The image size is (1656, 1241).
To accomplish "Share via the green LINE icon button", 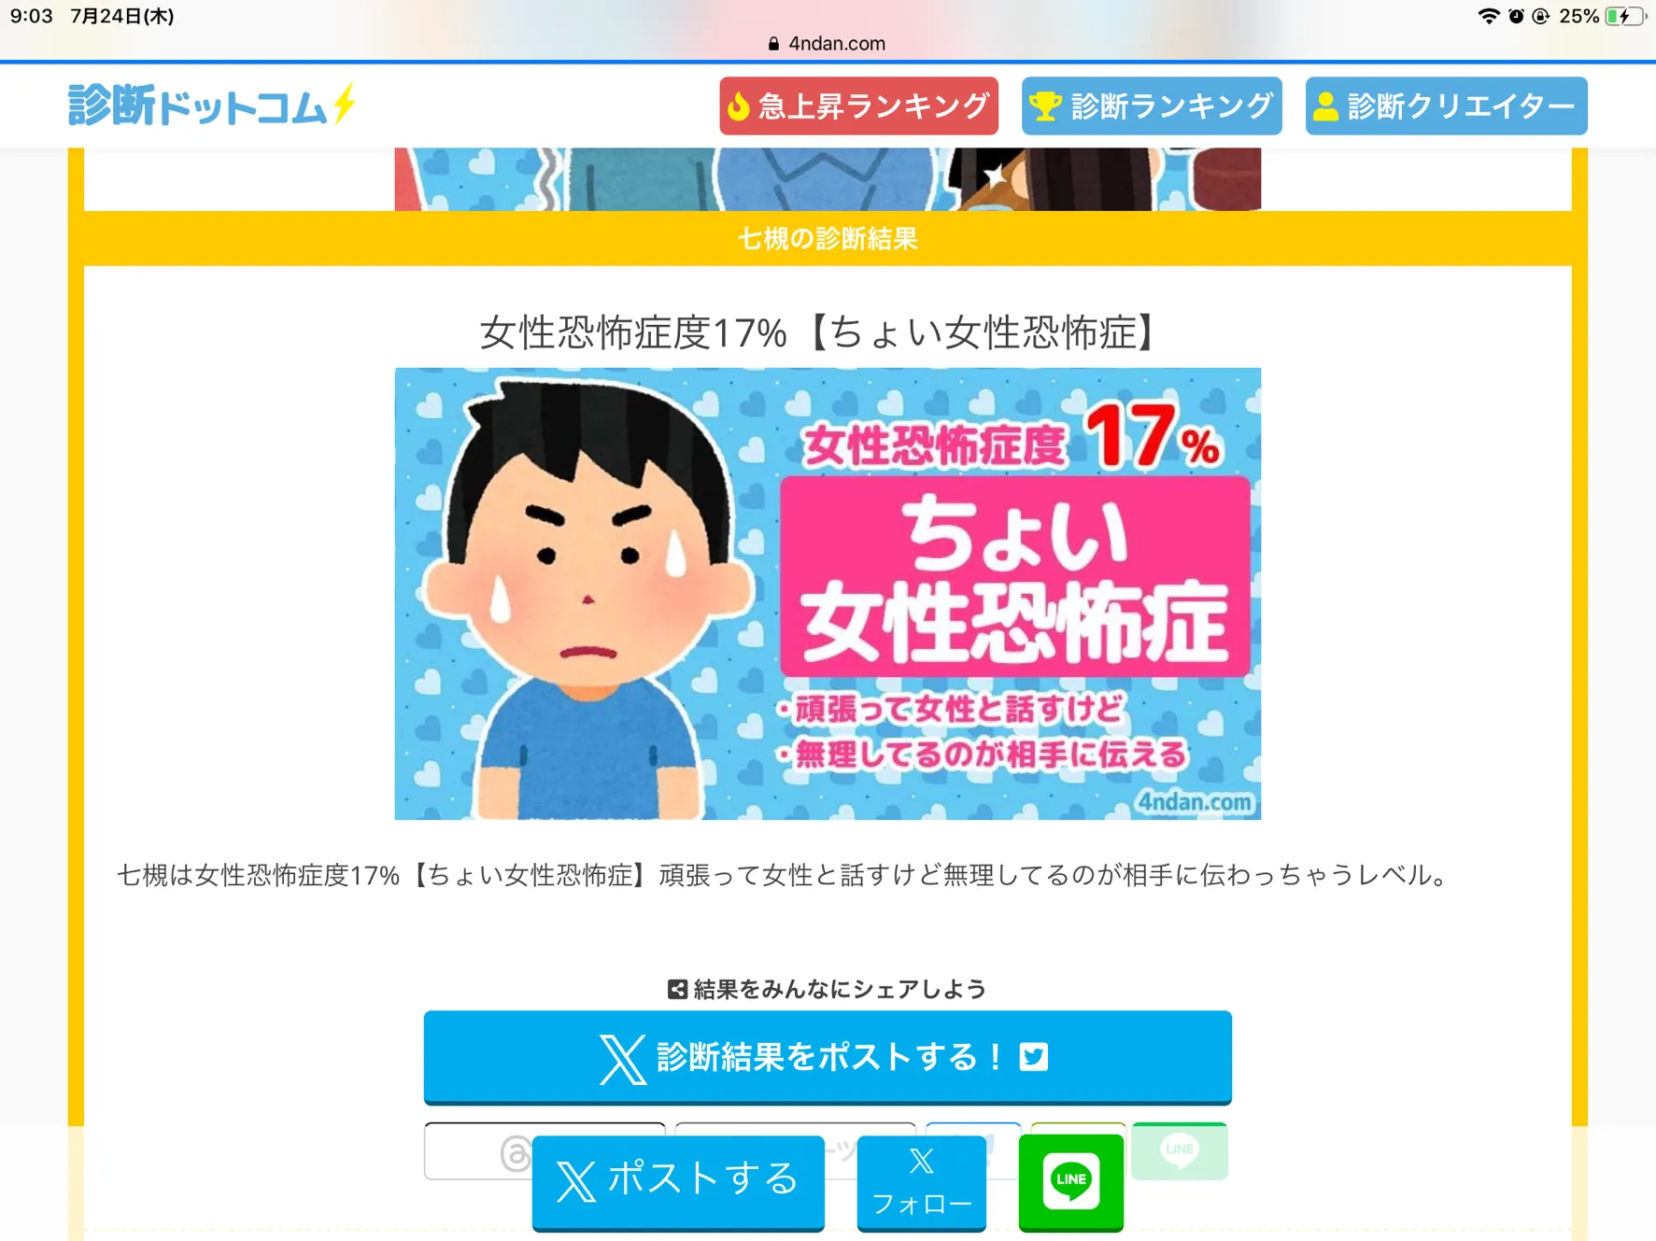I will [x=1071, y=1181].
